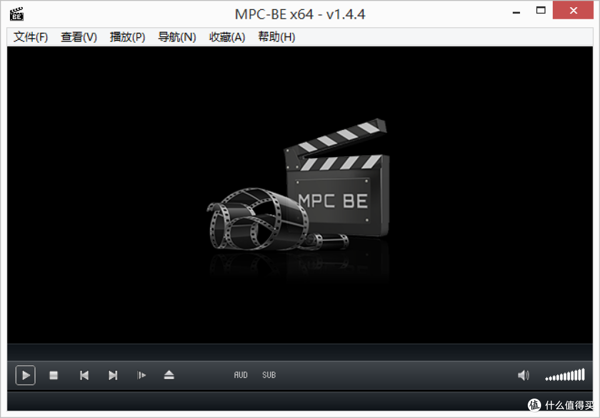This screenshot has width=600, height=418.
Task: Open the 播放(P) menu
Action: [x=127, y=37]
